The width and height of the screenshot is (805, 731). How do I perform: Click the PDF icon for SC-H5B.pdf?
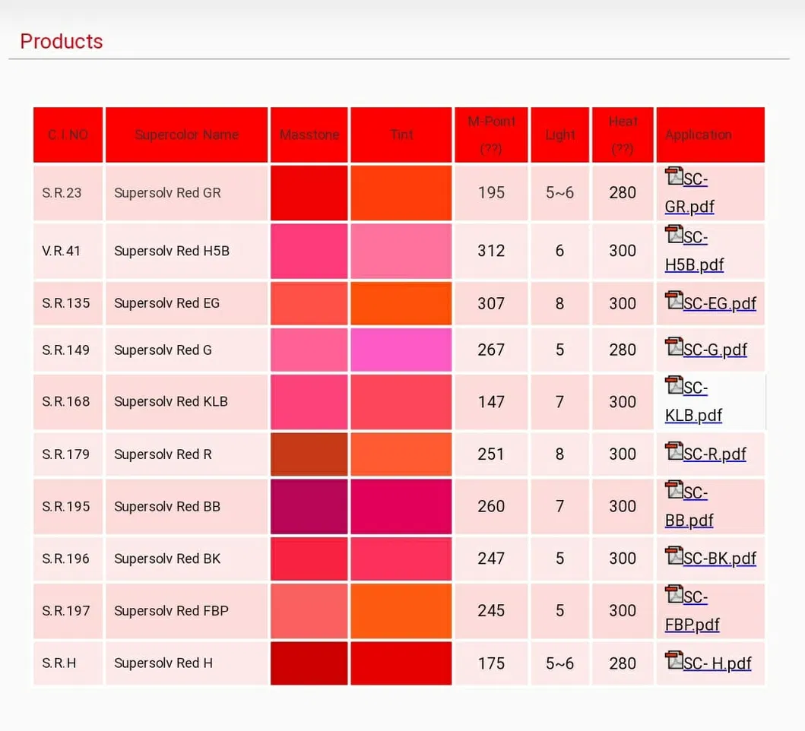point(673,234)
